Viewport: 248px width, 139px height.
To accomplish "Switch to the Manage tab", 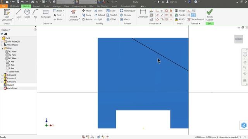I will 57,6.
